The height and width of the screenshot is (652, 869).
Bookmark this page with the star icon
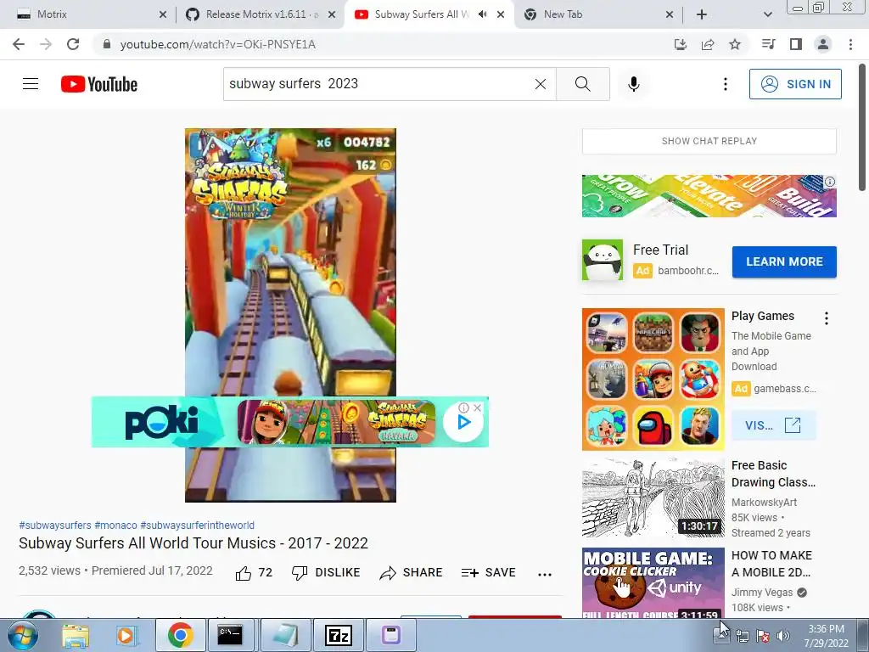[735, 44]
